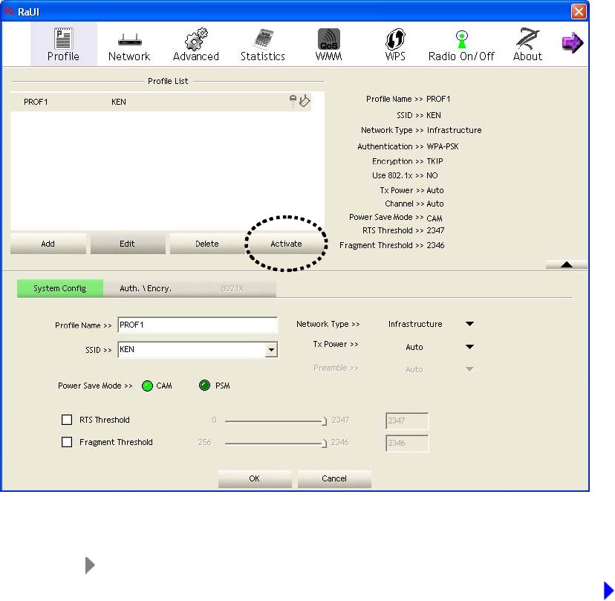Viewport: 615px width, 601px height.
Task: Click the Fragment Threshold slider handle
Action: [x=325, y=444]
